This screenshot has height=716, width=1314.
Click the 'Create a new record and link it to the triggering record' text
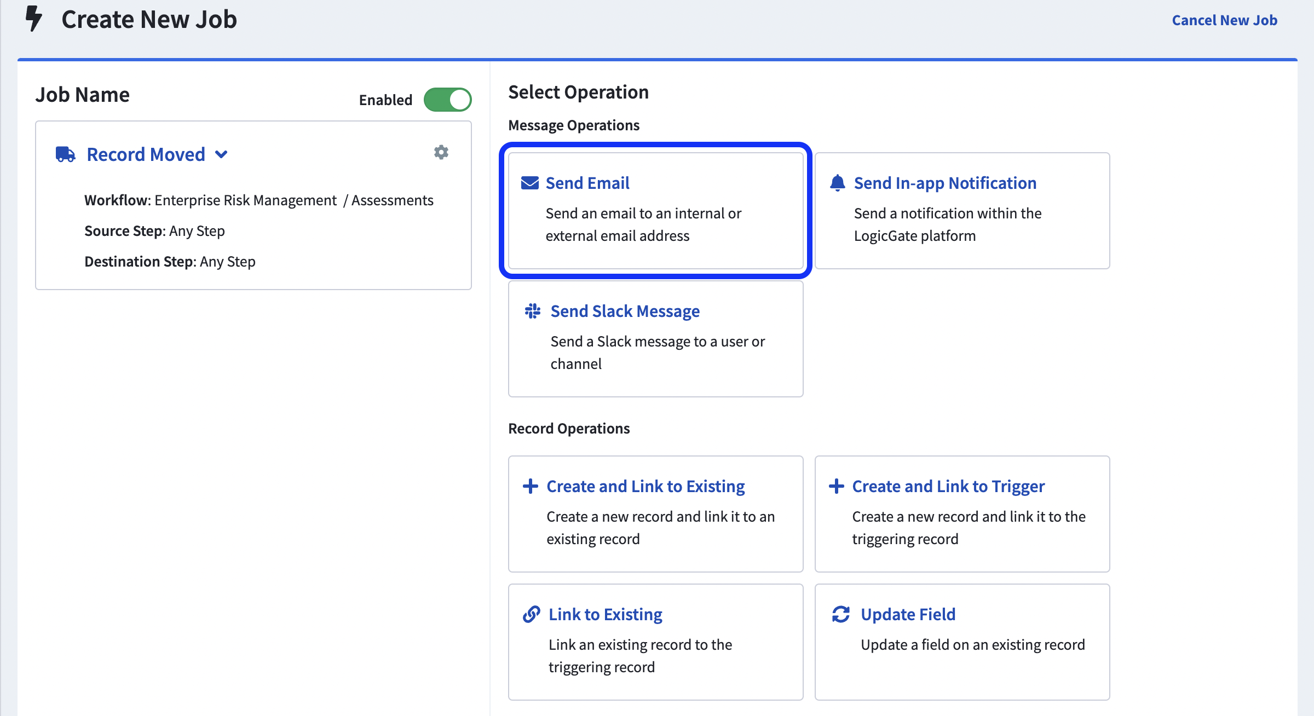click(x=969, y=528)
